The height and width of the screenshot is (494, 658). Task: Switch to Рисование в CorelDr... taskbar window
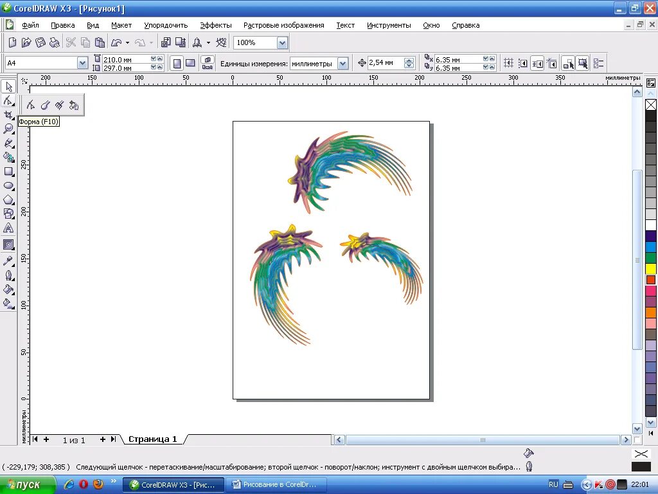coord(276,485)
